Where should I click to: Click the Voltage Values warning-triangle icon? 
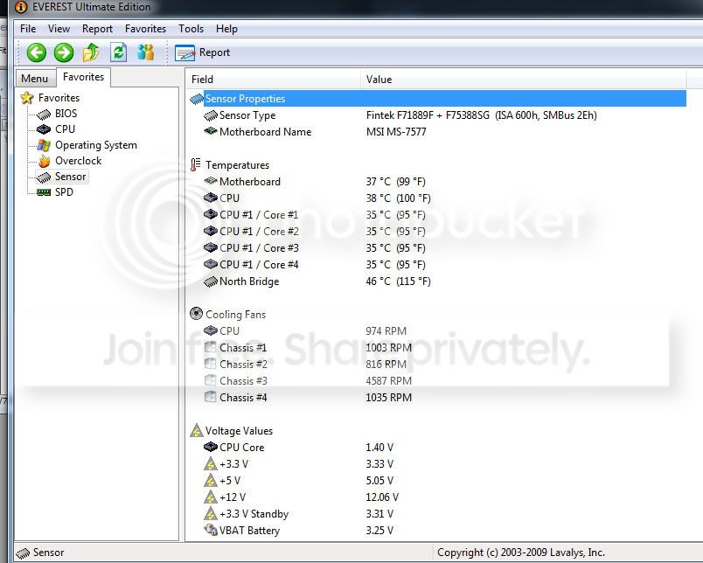[197, 431]
